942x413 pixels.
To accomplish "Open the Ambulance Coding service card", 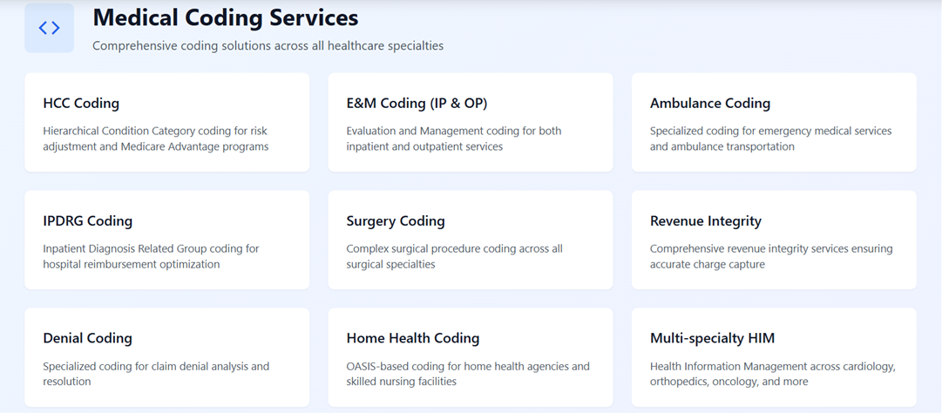I will coord(774,123).
